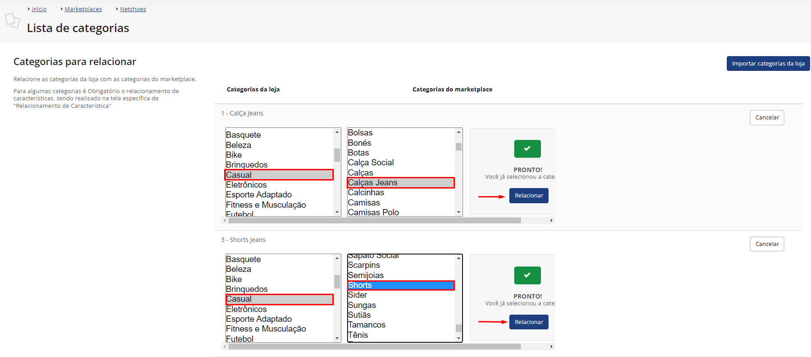Click Importar categorias da loja button
811x357 pixels.
click(x=768, y=64)
